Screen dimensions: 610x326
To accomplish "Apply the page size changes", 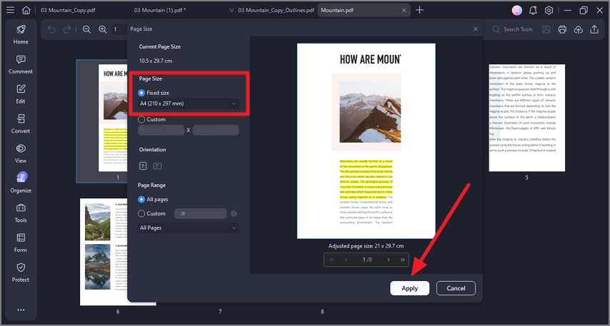I will (410, 288).
